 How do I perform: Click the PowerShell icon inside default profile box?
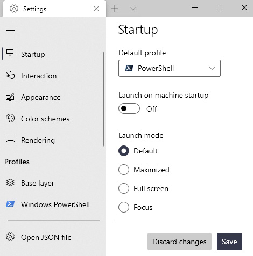coord(129,68)
